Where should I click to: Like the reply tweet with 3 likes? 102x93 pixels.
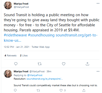(x=61, y=90)
